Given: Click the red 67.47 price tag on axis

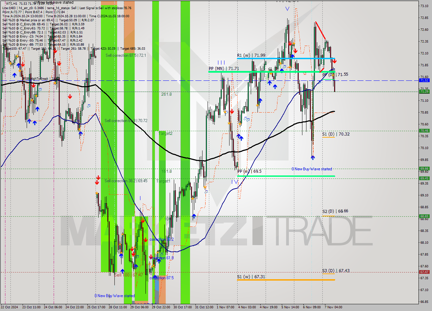Looking at the screenshot, I should [424, 272].
